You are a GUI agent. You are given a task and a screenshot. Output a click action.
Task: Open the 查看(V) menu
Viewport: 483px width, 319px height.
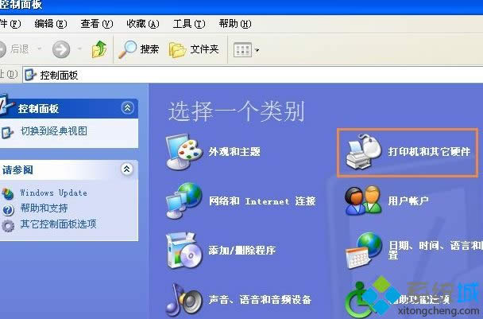[97, 24]
